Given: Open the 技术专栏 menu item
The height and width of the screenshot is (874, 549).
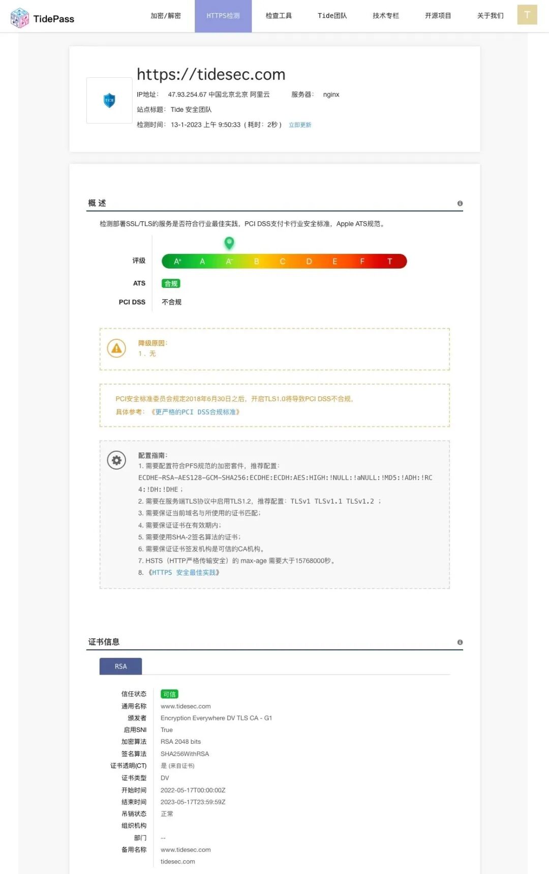Looking at the screenshot, I should tap(386, 16).
